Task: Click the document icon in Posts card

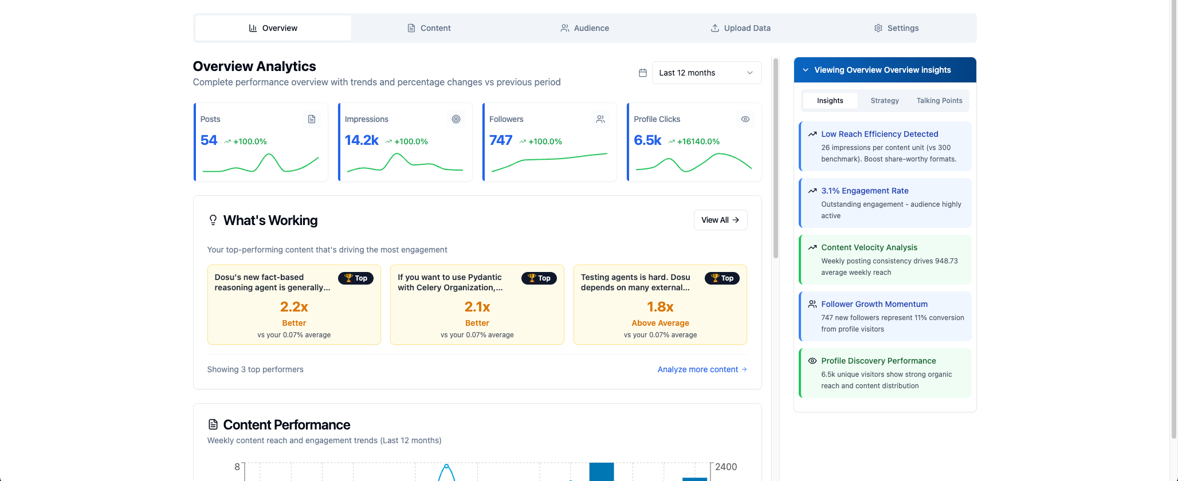Action: [x=312, y=119]
